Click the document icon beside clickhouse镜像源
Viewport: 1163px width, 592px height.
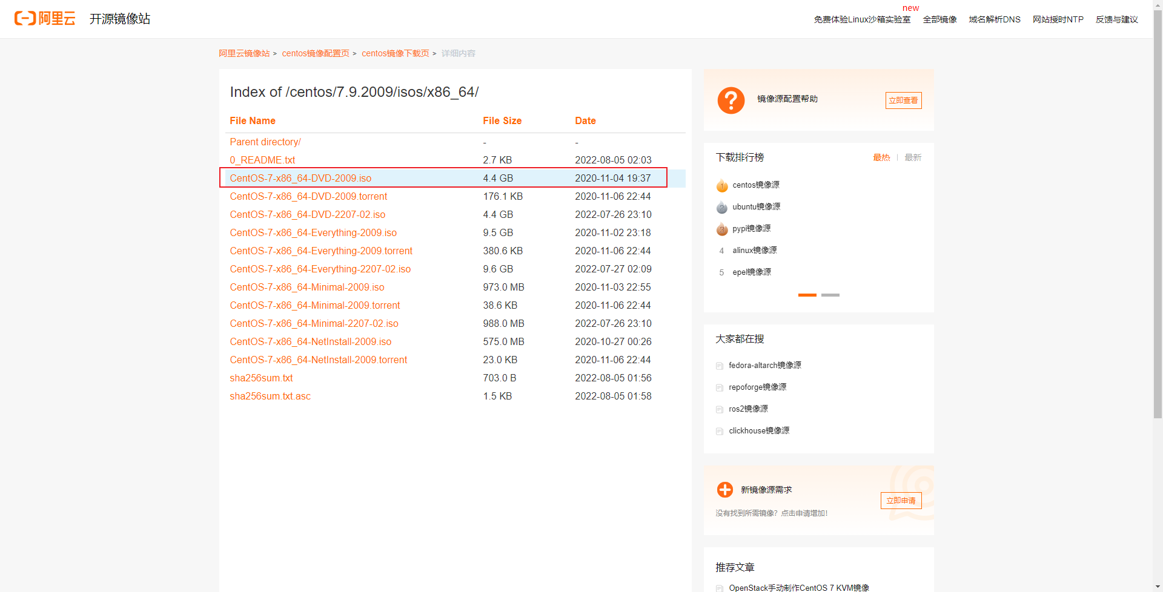pos(720,431)
